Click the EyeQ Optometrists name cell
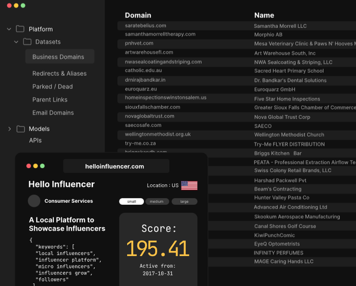The height and width of the screenshot is (286, 356). (277, 244)
